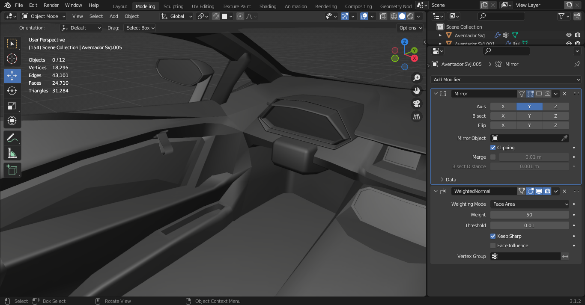Open the Drag Select Box dropdown
The width and height of the screenshot is (585, 305).
(140, 28)
